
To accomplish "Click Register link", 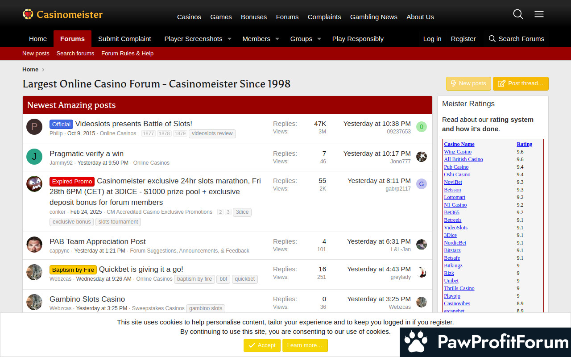I will point(463,39).
